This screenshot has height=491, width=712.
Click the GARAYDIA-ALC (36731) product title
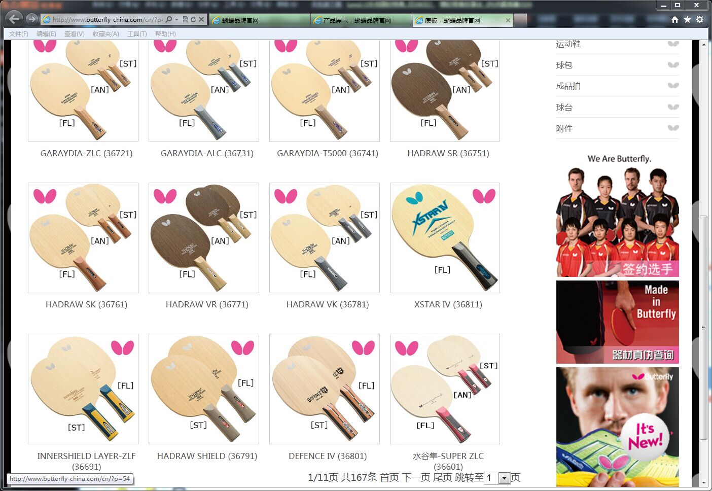[x=207, y=153]
